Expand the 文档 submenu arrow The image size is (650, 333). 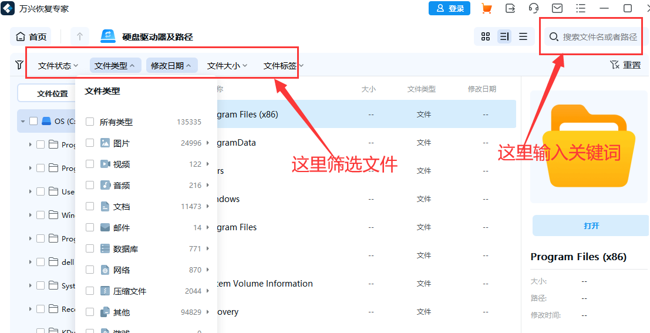(x=208, y=207)
